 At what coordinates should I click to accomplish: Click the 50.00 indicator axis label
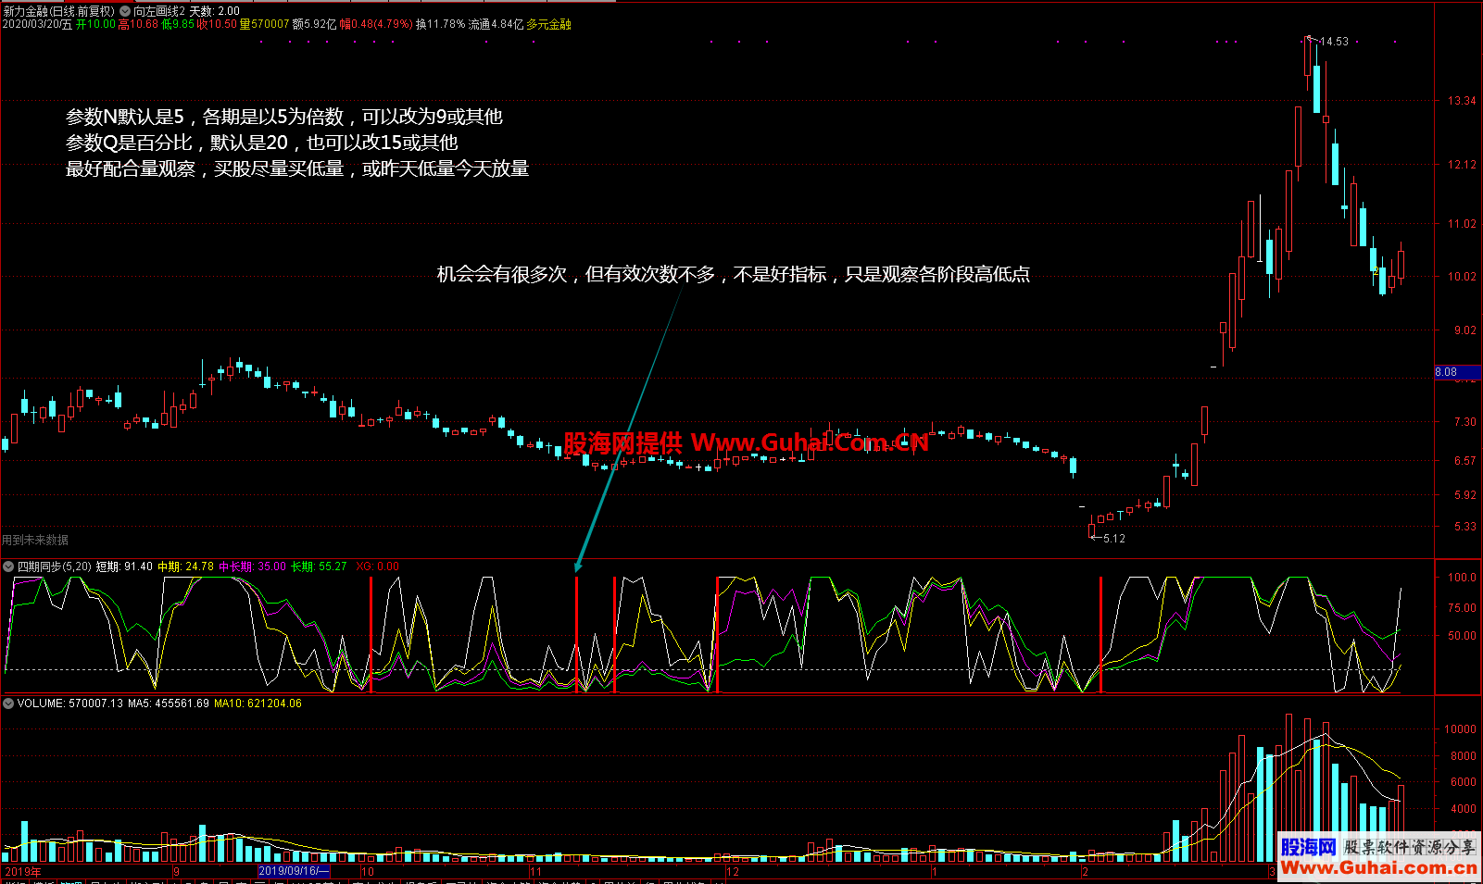1462,636
